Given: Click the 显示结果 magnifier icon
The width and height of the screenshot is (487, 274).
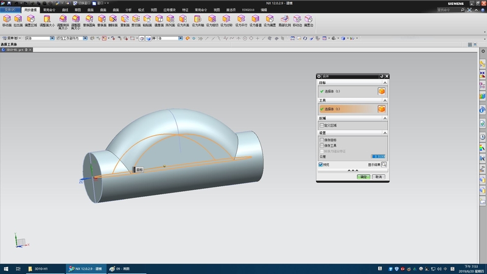Looking at the screenshot, I should coord(384,164).
